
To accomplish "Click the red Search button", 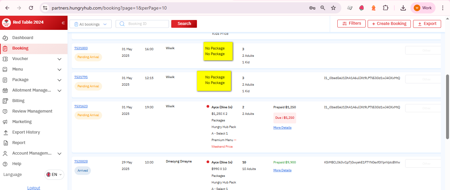I will pos(184,24).
